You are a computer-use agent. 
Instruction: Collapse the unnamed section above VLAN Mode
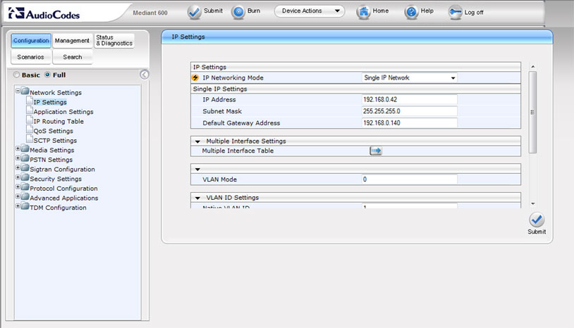pos(197,170)
